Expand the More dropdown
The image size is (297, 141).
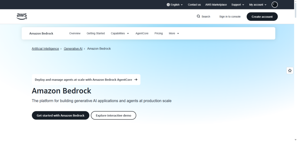coord(174,33)
